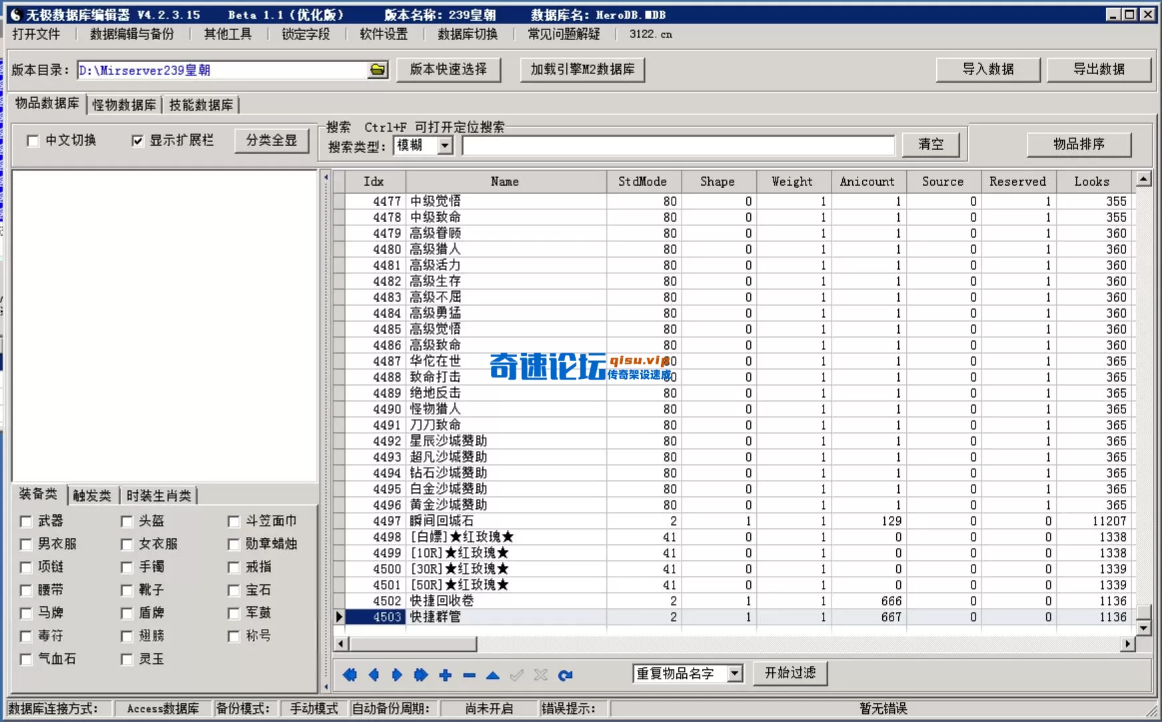Jump to the last record icon
This screenshot has width=1162, height=722.
point(420,675)
